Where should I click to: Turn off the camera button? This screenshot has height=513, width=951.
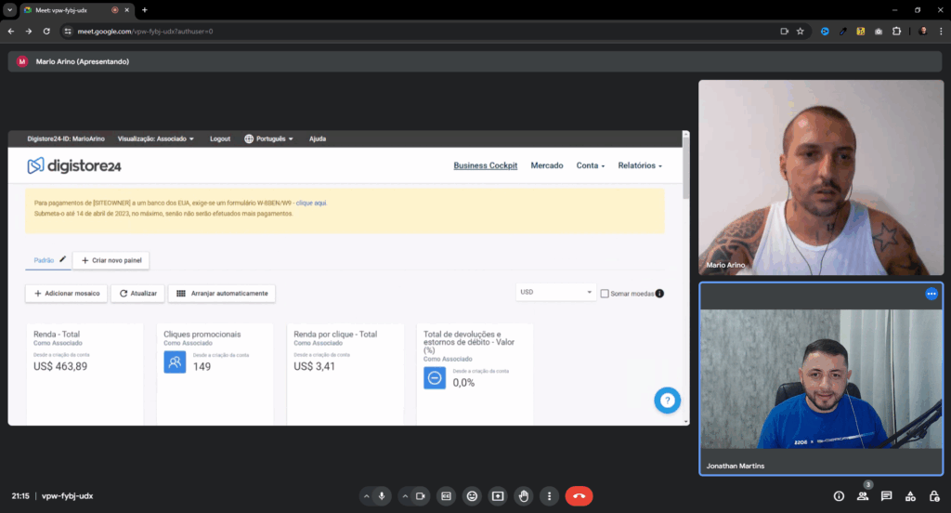(421, 496)
